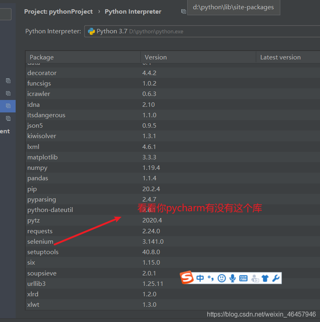Select the selenium package row

[x=173, y=242]
